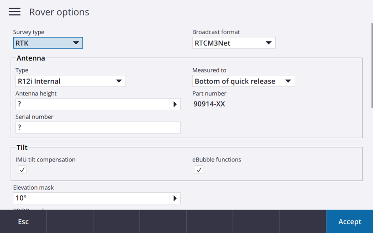This screenshot has height=233, width=373.
Task: Open the hamburger main menu
Action: click(x=15, y=12)
